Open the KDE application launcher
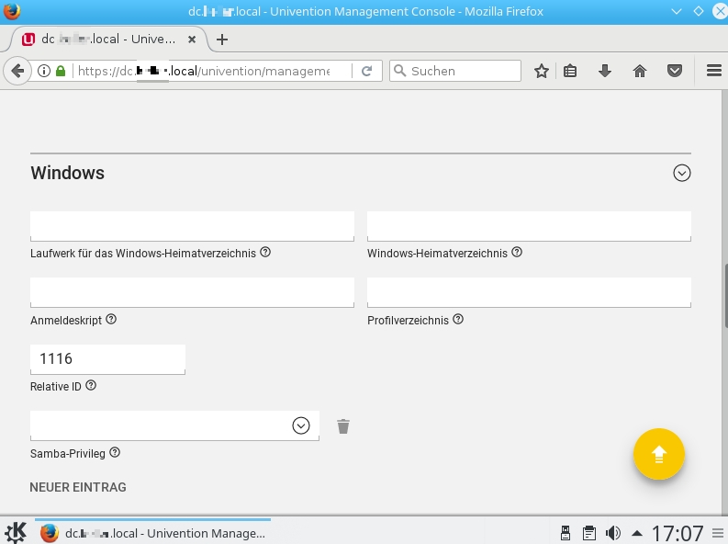 pyautogui.click(x=16, y=532)
